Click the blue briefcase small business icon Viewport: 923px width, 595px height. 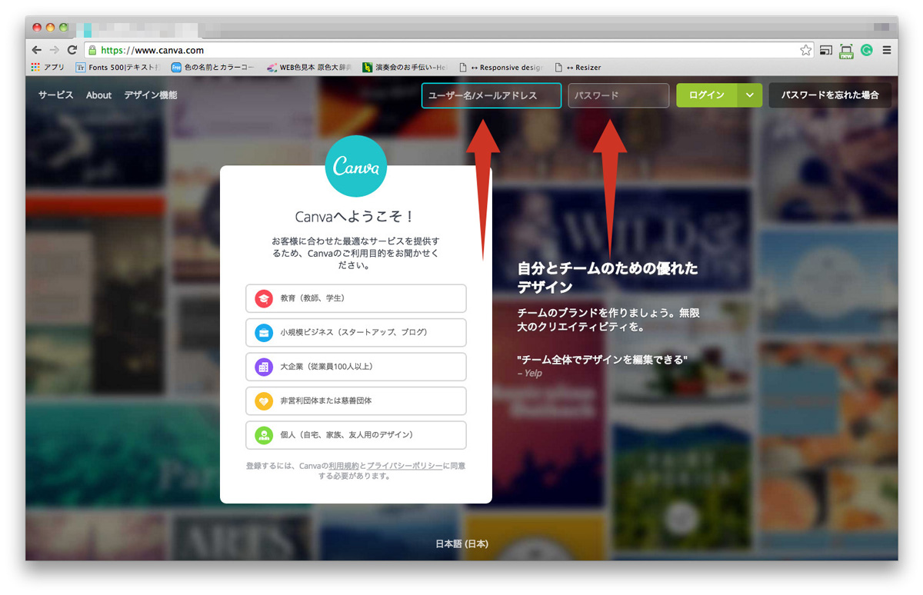[x=264, y=333]
